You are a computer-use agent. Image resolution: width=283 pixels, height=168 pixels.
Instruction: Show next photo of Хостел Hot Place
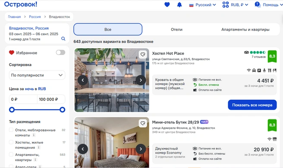click(141, 80)
